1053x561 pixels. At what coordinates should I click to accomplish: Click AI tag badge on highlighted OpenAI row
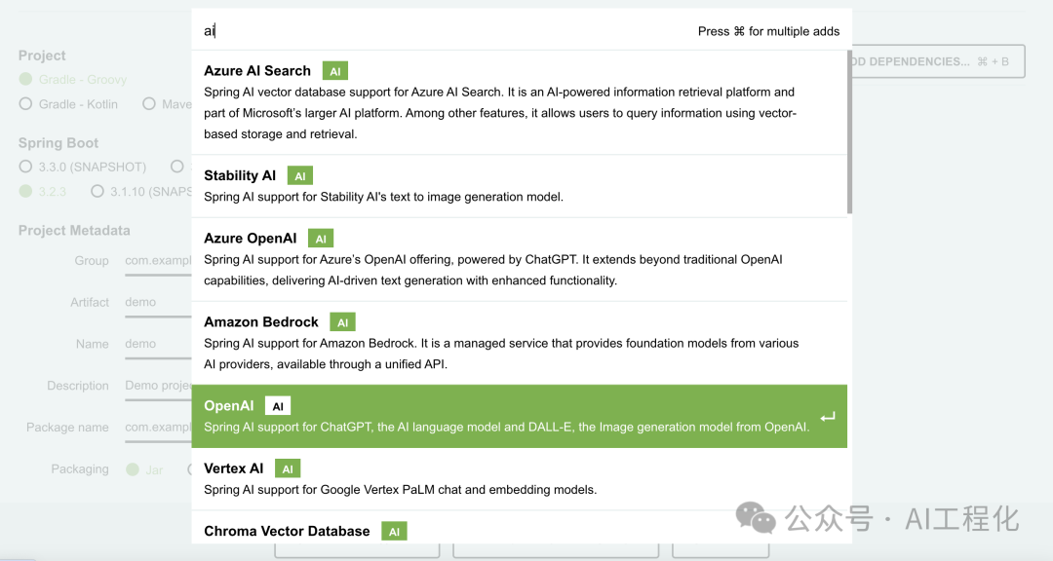(x=278, y=406)
